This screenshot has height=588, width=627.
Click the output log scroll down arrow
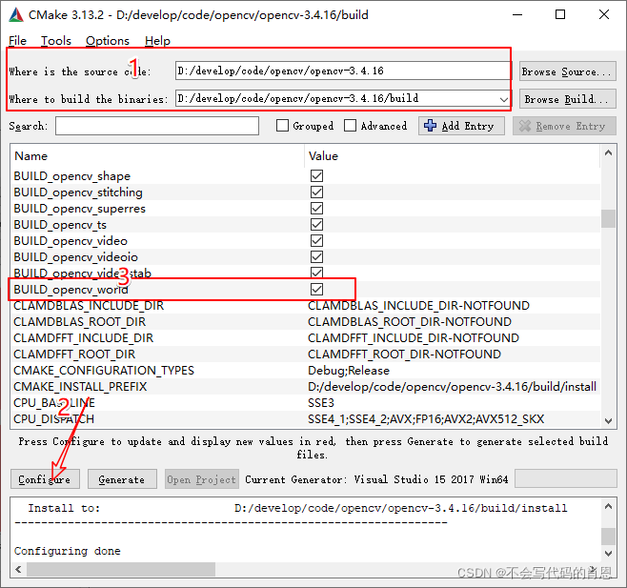point(608,554)
